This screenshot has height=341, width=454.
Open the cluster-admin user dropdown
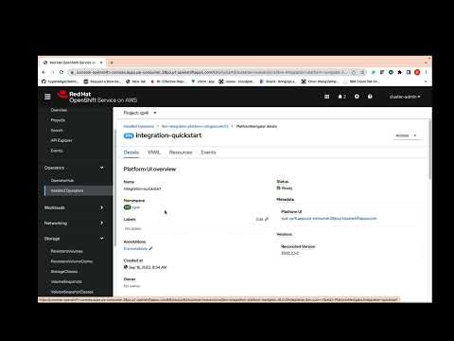pos(405,97)
